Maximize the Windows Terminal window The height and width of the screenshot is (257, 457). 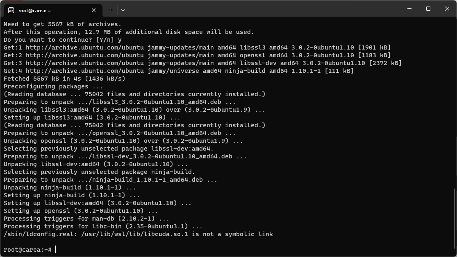(x=428, y=8)
